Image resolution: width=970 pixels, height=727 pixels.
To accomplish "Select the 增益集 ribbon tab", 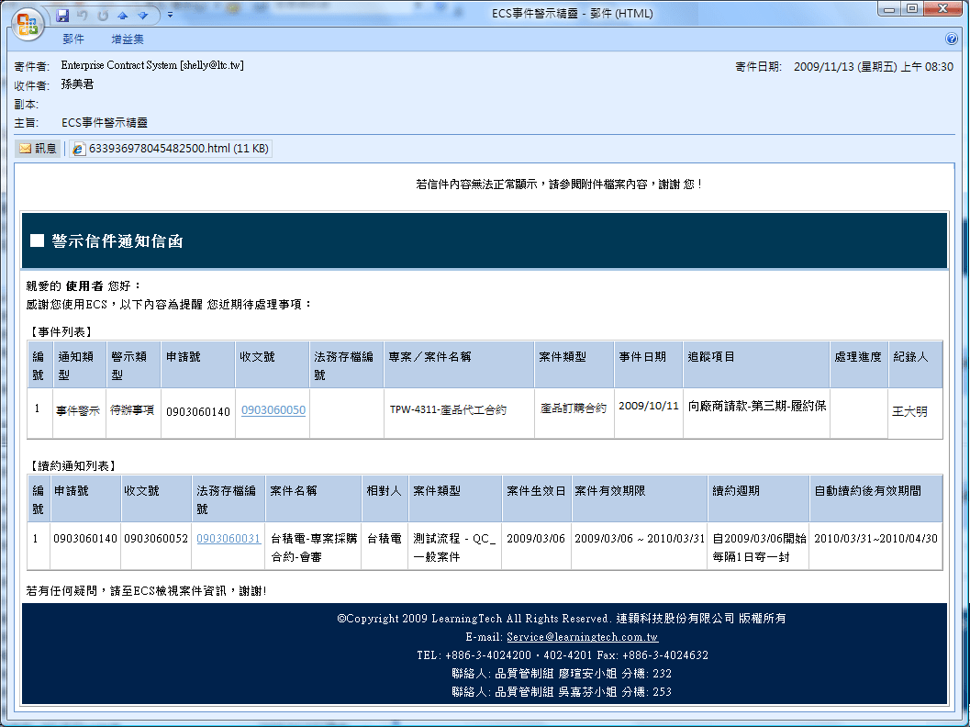I will pyautogui.click(x=128, y=39).
